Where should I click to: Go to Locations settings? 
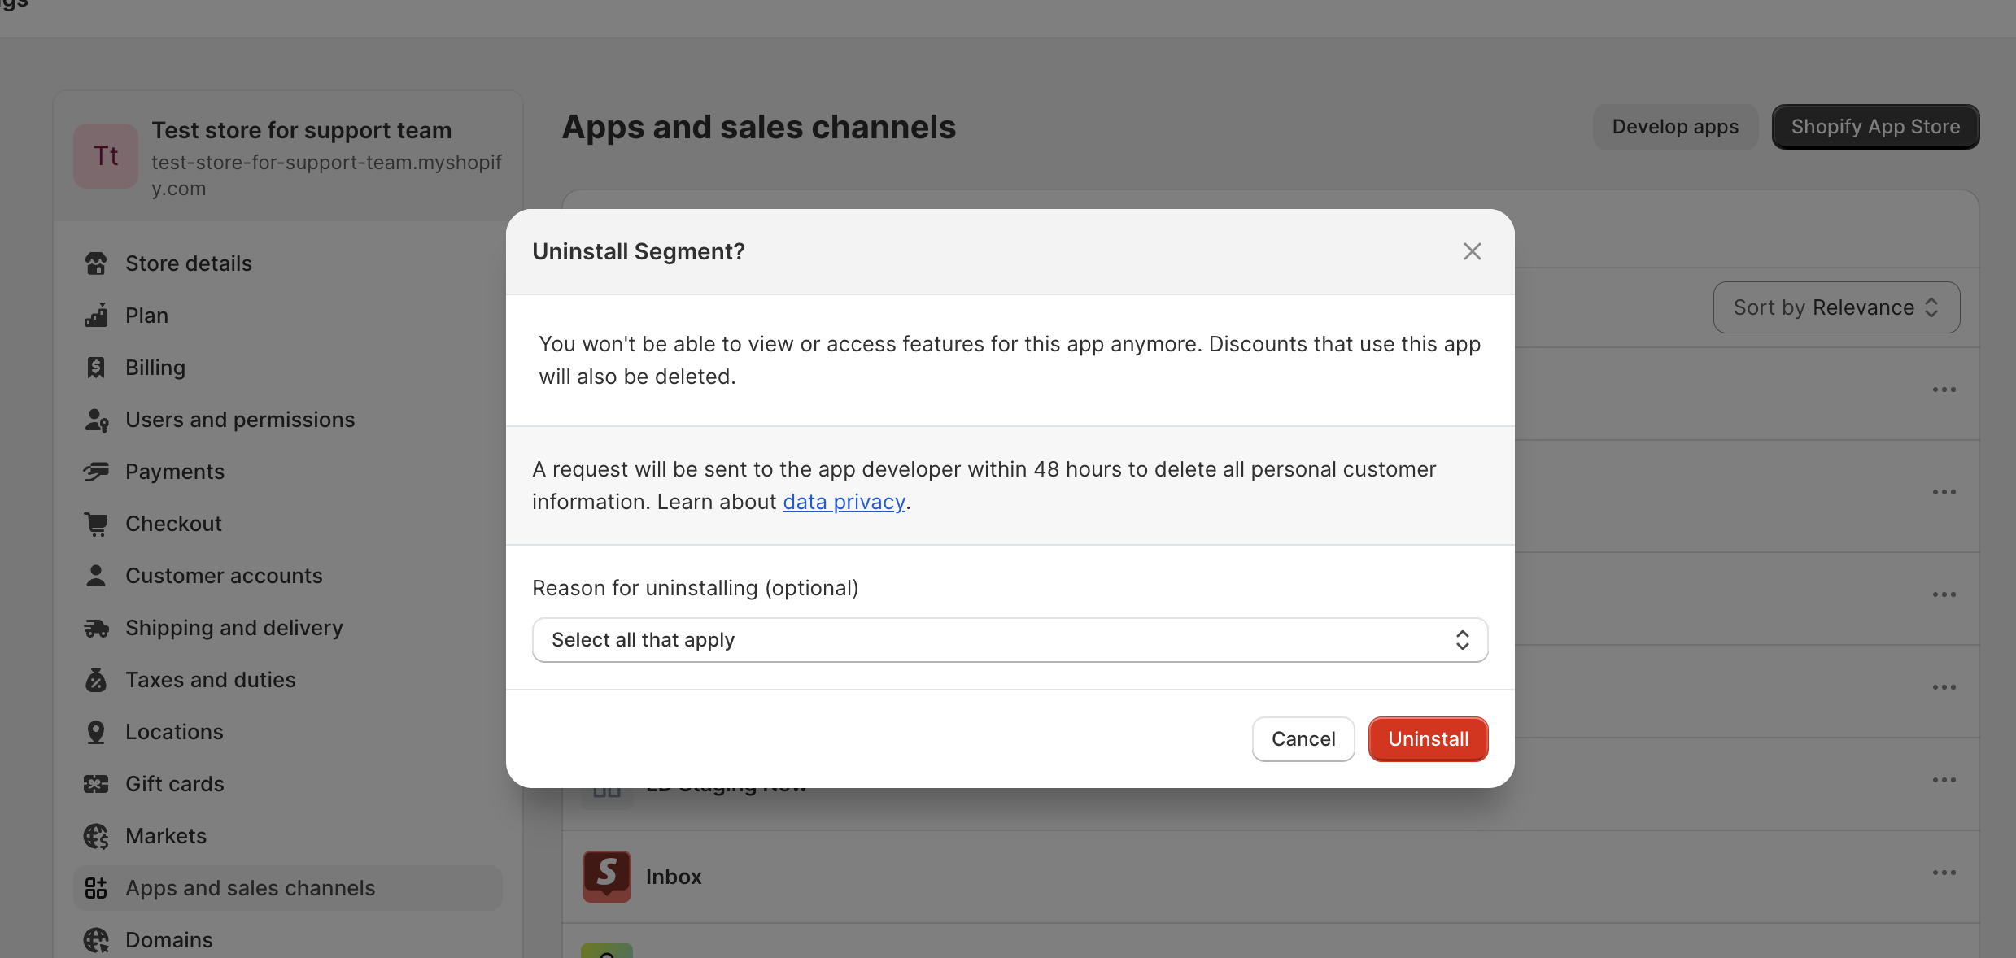point(288,732)
